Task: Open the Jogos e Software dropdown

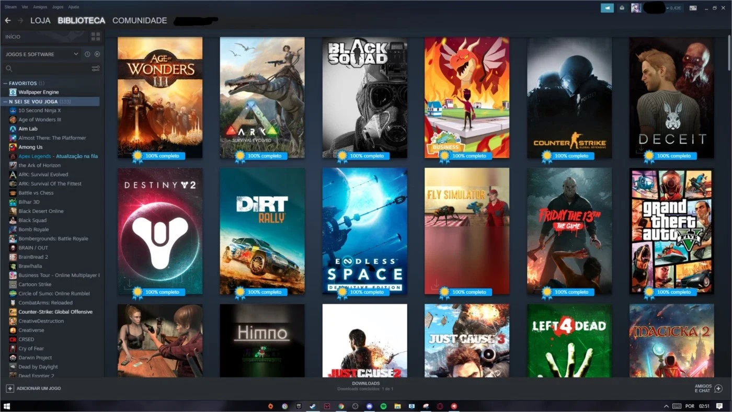Action: pyautogui.click(x=41, y=54)
